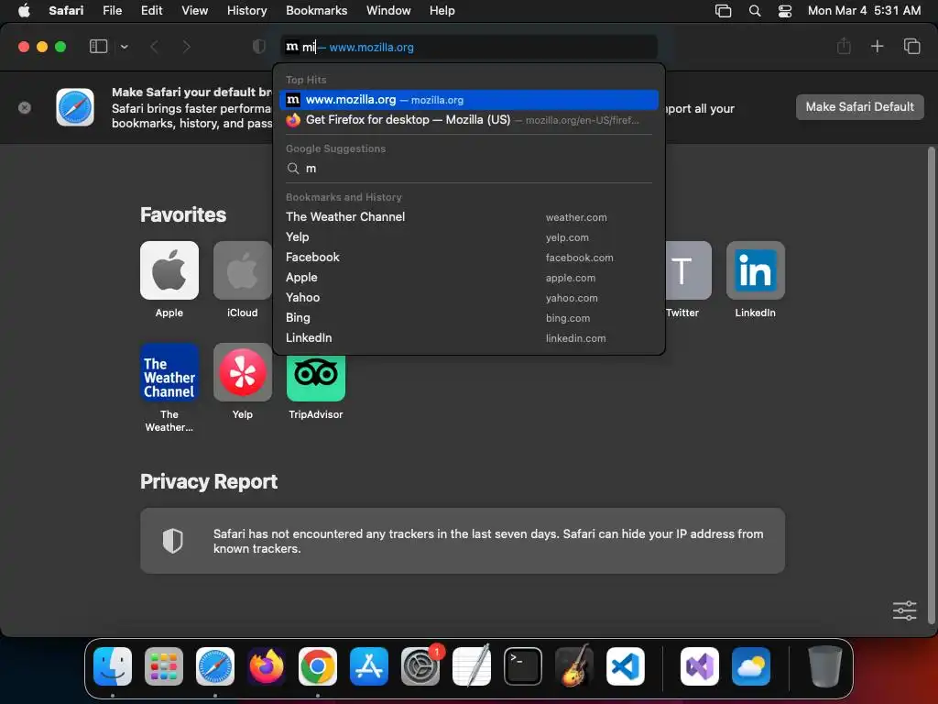Show the tab overview icon
This screenshot has width=938, height=704.
[x=911, y=46]
